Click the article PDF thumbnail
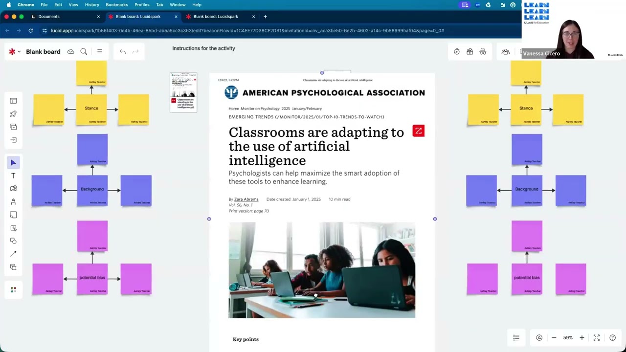The width and height of the screenshot is (626, 352). [183, 93]
